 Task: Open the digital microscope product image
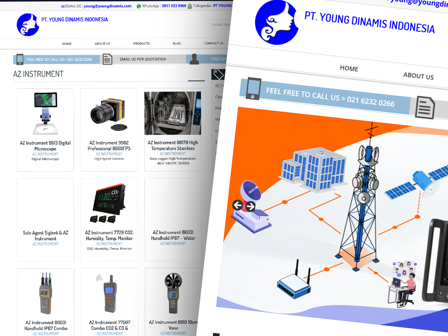pos(45,113)
